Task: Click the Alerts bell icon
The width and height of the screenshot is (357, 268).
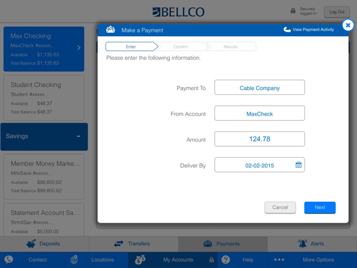Action: tap(303, 243)
